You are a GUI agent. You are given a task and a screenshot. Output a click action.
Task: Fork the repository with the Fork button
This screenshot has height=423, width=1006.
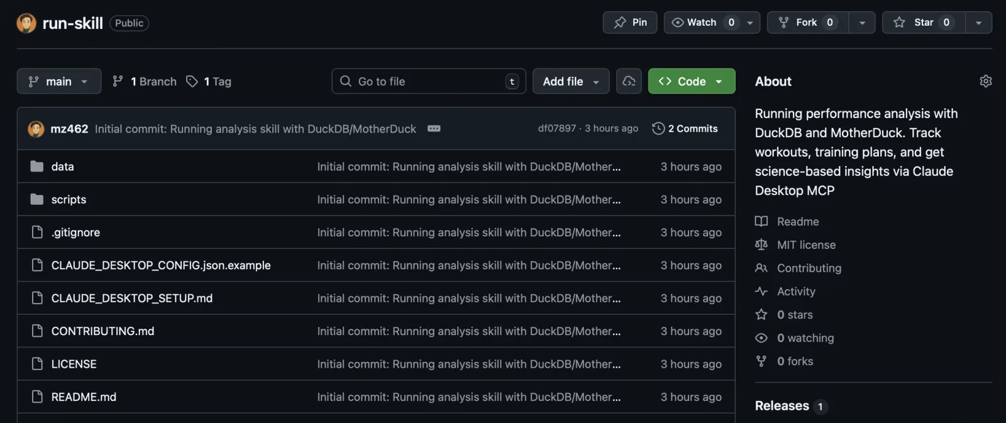[807, 23]
